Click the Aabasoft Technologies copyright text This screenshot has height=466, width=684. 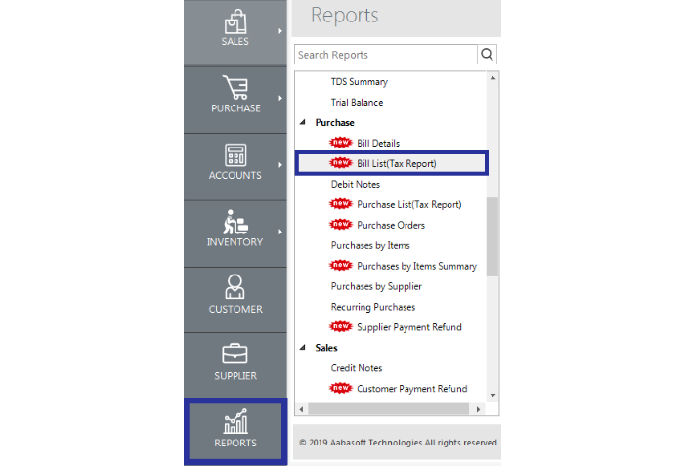click(x=398, y=443)
